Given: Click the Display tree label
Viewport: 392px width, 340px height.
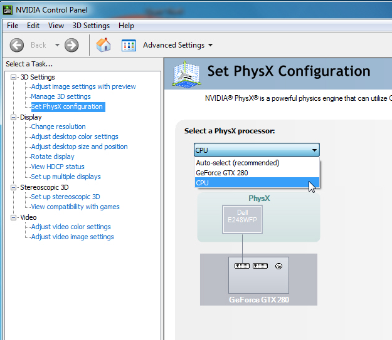Looking at the screenshot, I should pyautogui.click(x=31, y=117).
